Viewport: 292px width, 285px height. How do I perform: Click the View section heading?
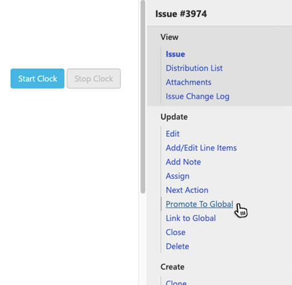coord(170,37)
